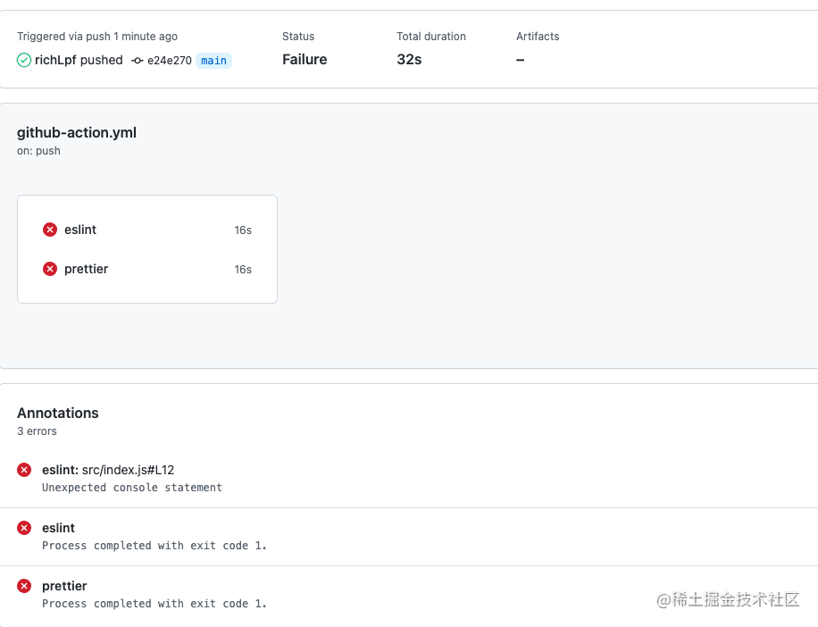Click the eslint annotation title
Screen dimensions: 818x627
click(58, 528)
